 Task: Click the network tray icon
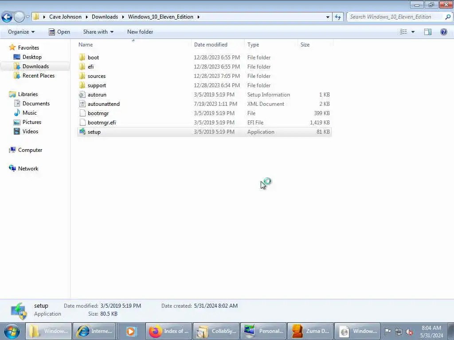click(399, 332)
